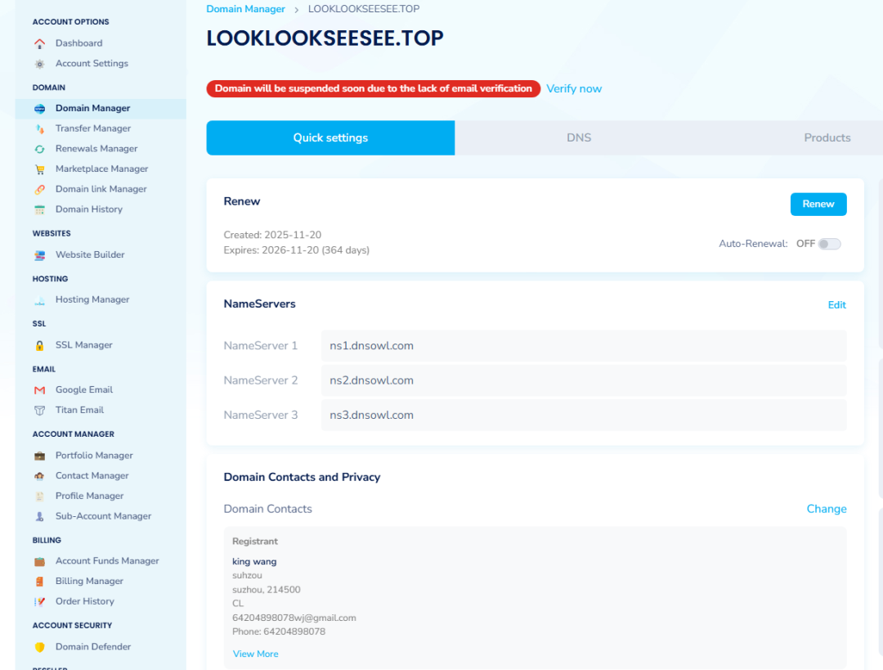883x670 pixels.
Task: Click the registrant email 64204898078wj@gmail.com
Action: pyautogui.click(x=294, y=618)
